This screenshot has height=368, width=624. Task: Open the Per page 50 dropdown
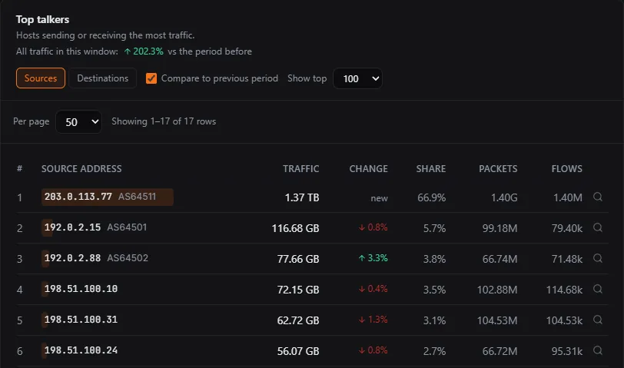(x=79, y=121)
